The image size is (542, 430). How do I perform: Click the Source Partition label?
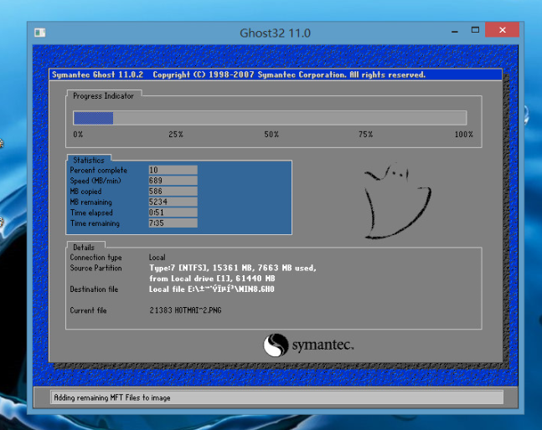[x=95, y=269]
